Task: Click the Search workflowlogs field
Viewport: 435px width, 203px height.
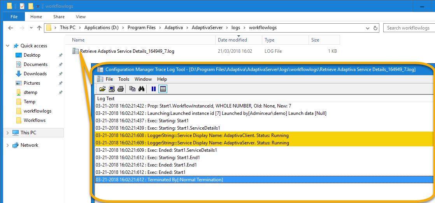Action: coord(409,28)
